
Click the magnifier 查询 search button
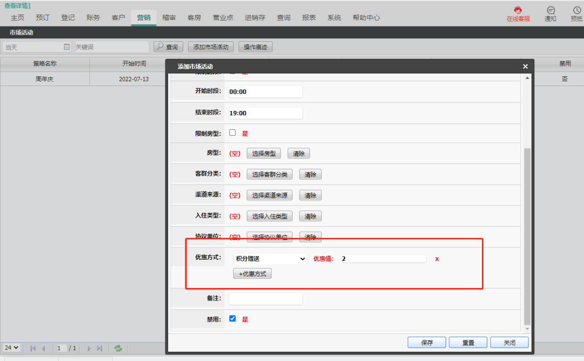[x=168, y=47]
